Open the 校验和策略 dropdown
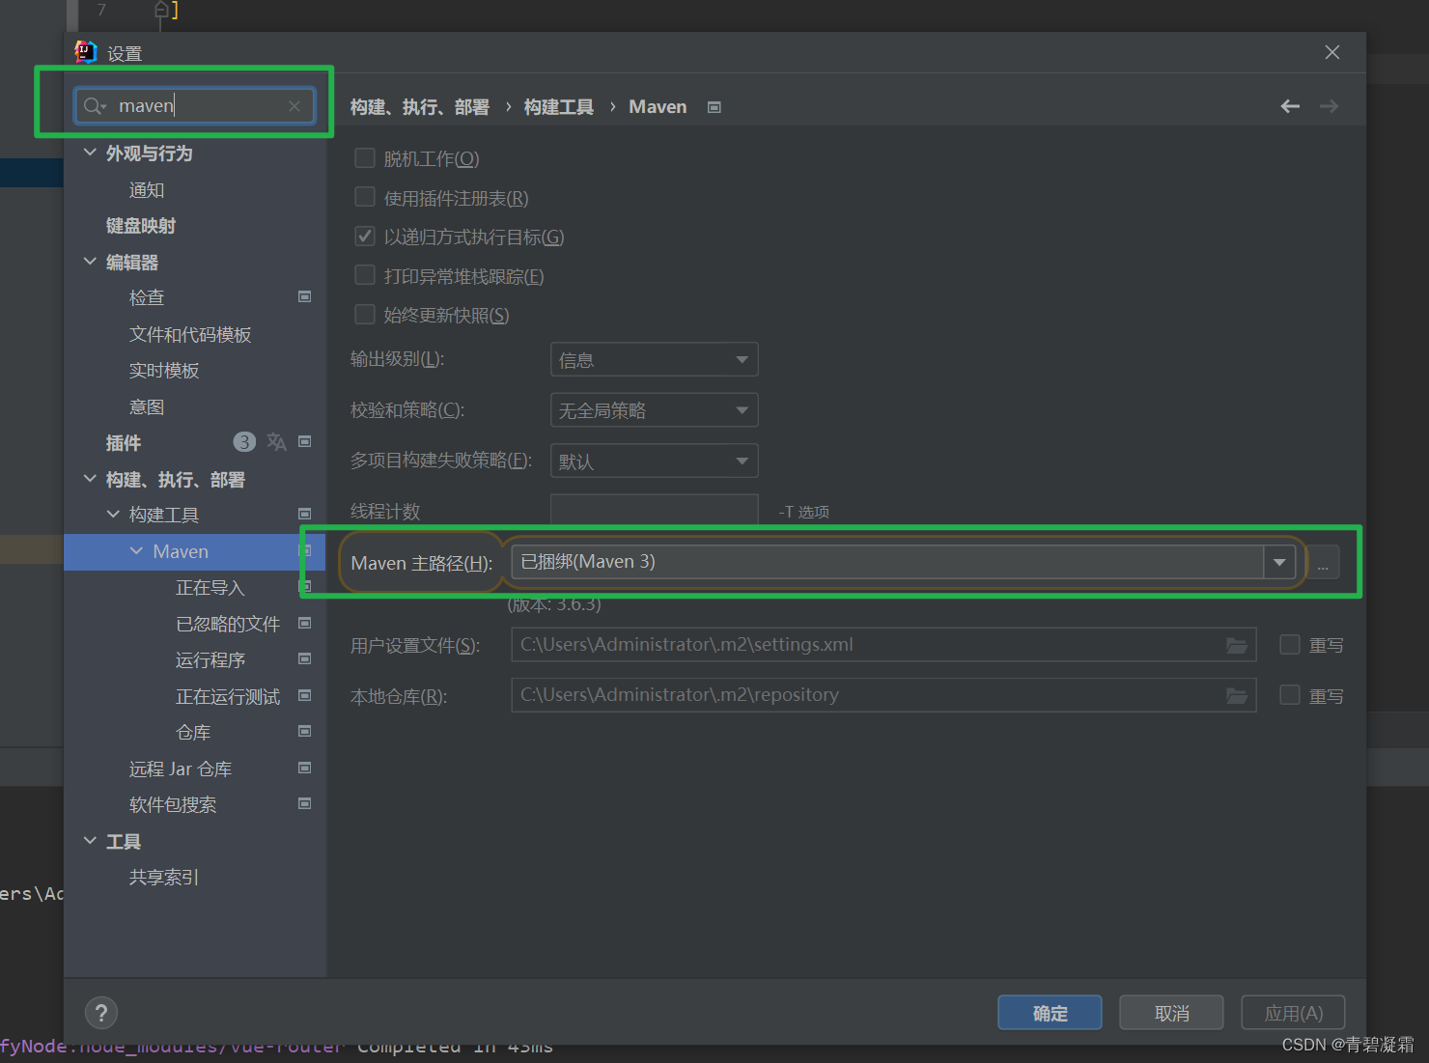Image resolution: width=1429 pixels, height=1063 pixels. pyautogui.click(x=654, y=410)
